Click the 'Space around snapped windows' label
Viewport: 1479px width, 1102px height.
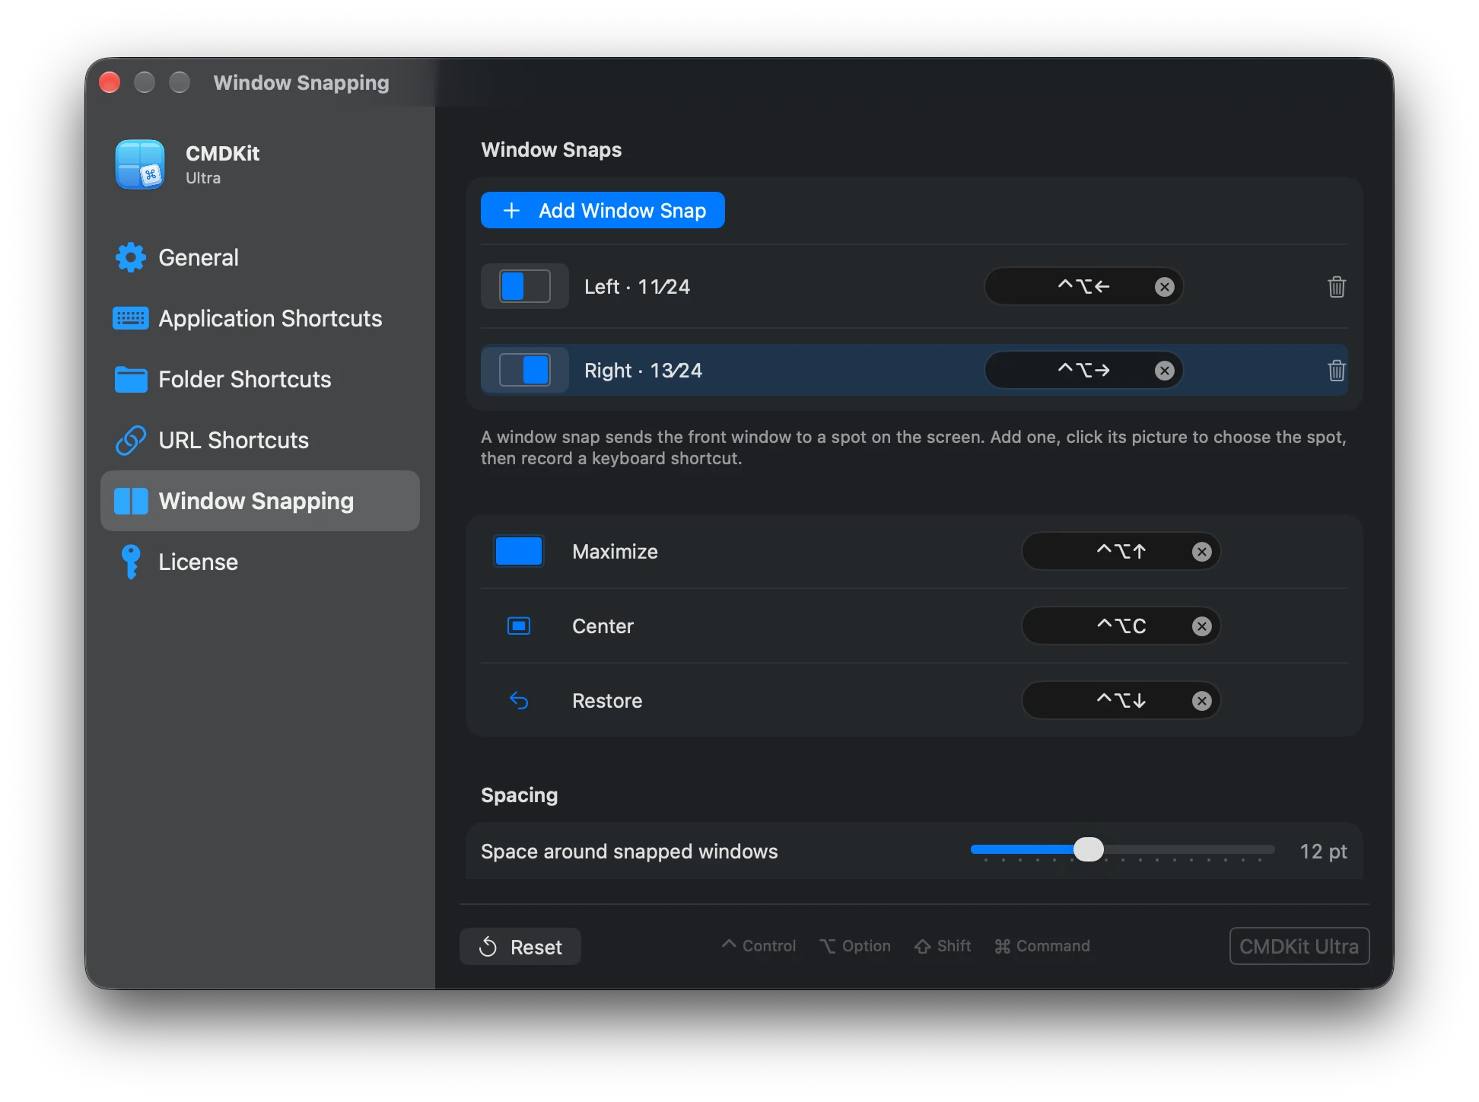tap(629, 852)
